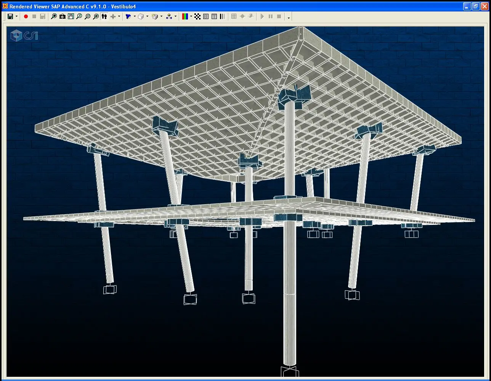
Task: Close the Rendered Viewer window
Action: pos(484,6)
